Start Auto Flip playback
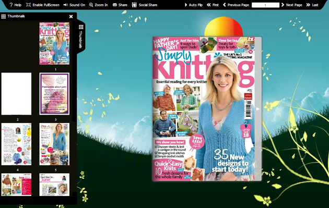The width and height of the screenshot is (329, 208). (194, 5)
